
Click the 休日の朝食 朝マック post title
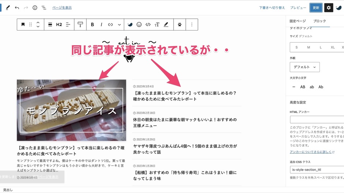[185, 123]
